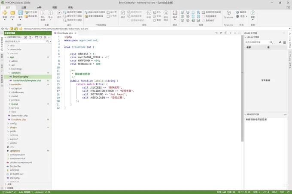Click master branch in status bar
Image resolution: width=292 pixels, height=194 pixels.
pos(7,192)
